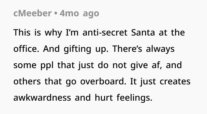The width and height of the screenshot is (207, 114).
Task: Click the word "office." in the comment
Action: 26,49
